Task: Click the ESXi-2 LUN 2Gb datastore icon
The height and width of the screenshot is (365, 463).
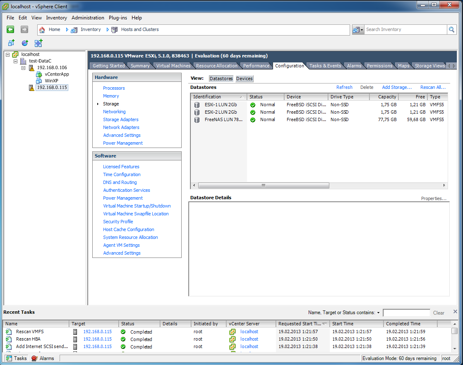Action: click(x=197, y=112)
